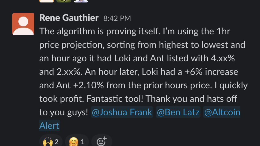
Task: Click the cream-colored avatar at the top
Action: pos(47,1)
